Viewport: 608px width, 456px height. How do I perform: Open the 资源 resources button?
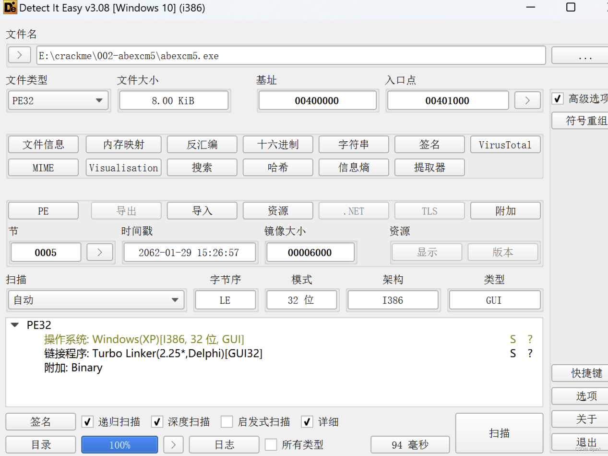tap(278, 210)
